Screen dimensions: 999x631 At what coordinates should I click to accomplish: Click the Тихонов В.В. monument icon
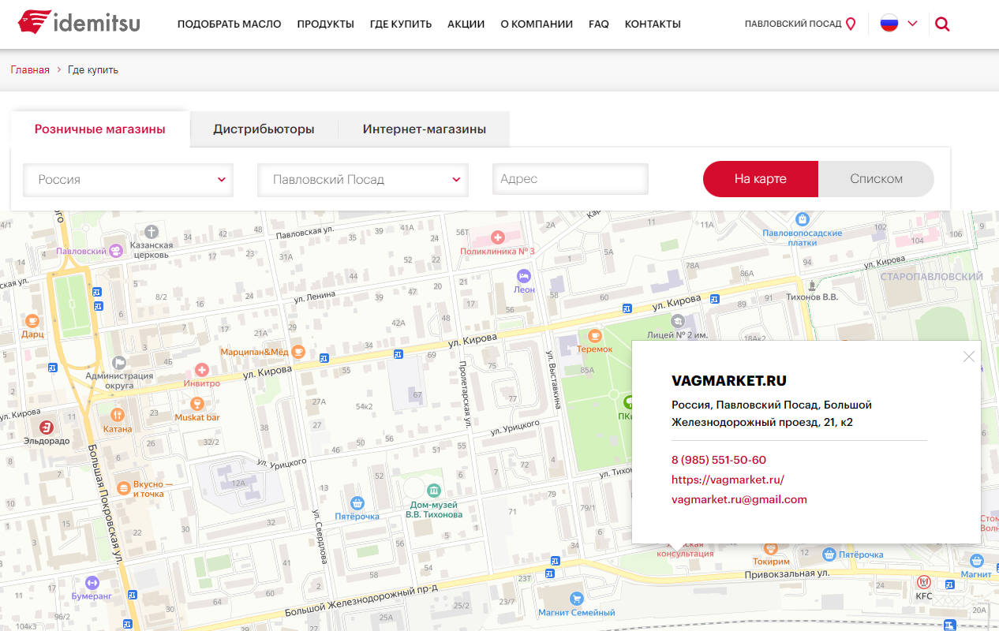pos(812,284)
